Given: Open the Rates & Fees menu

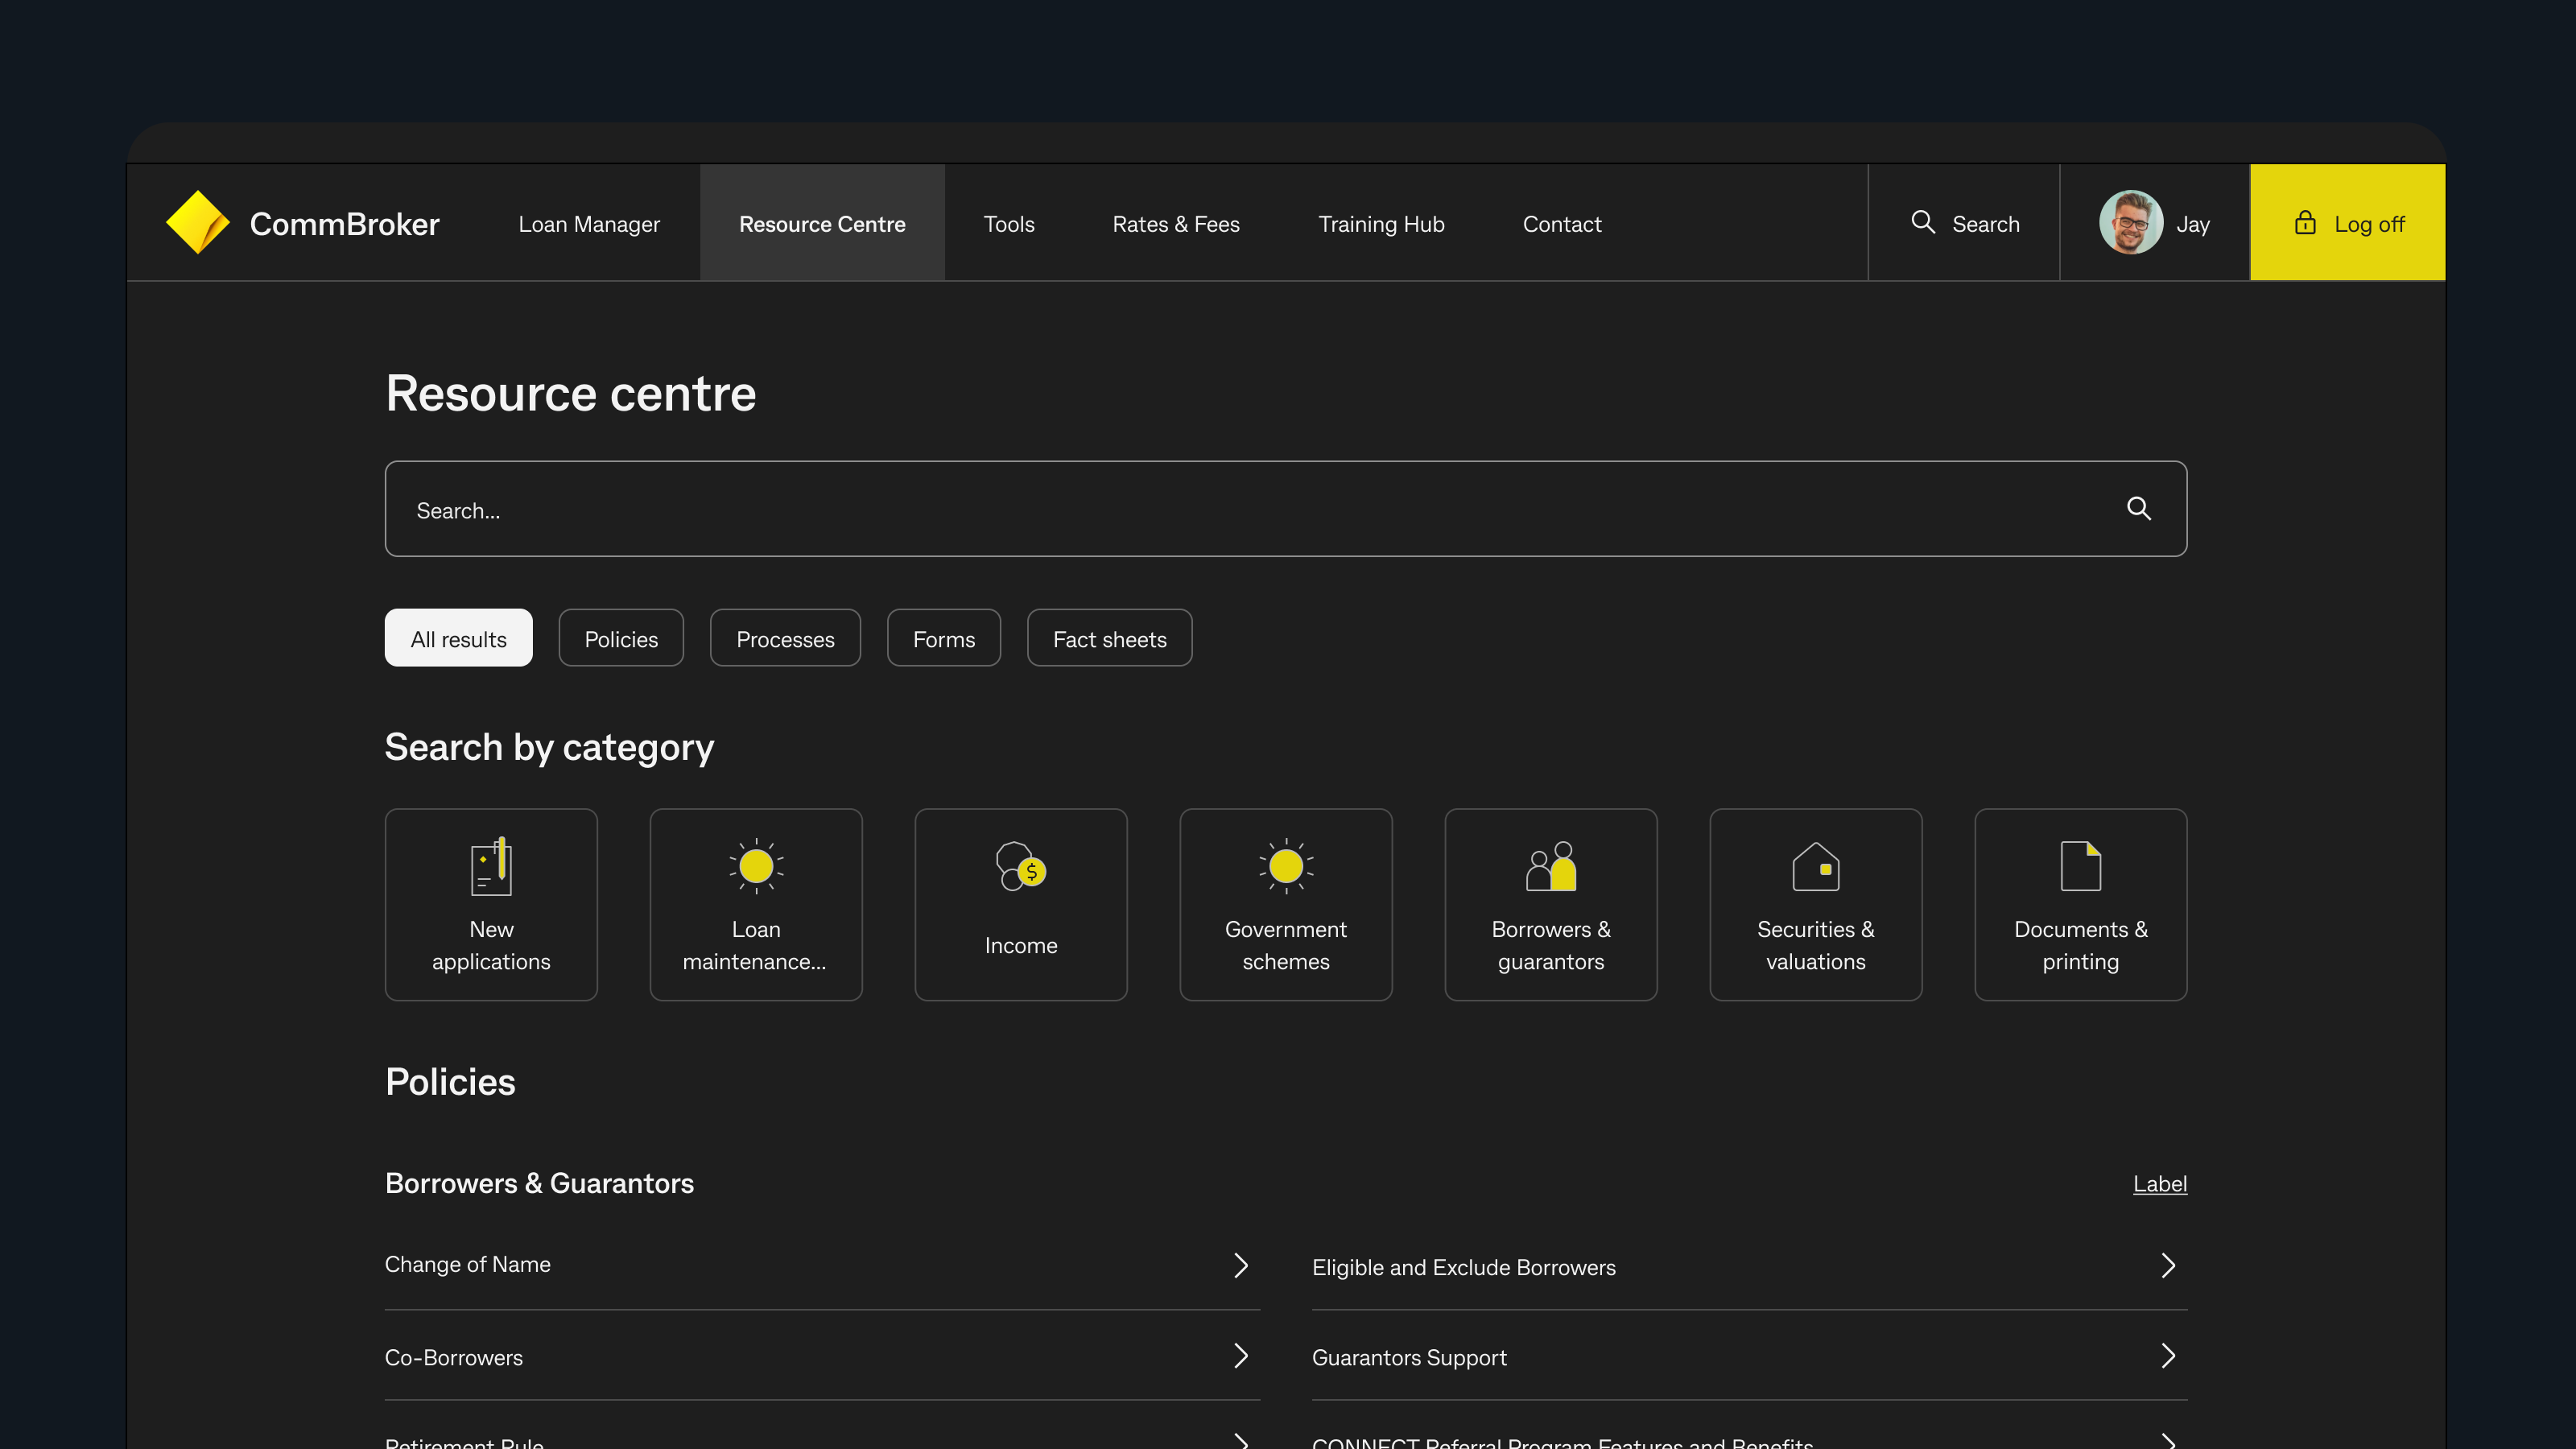Looking at the screenshot, I should [1176, 223].
